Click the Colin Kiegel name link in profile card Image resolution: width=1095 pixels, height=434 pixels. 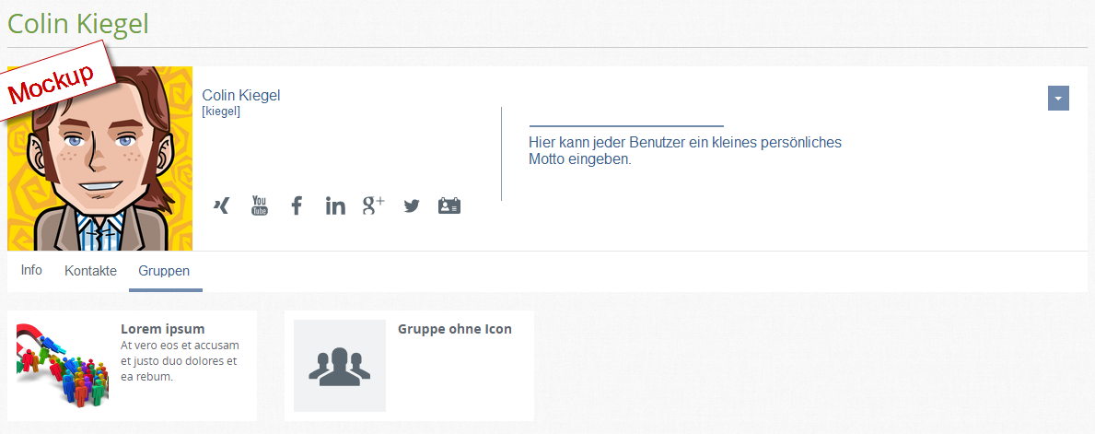point(241,95)
